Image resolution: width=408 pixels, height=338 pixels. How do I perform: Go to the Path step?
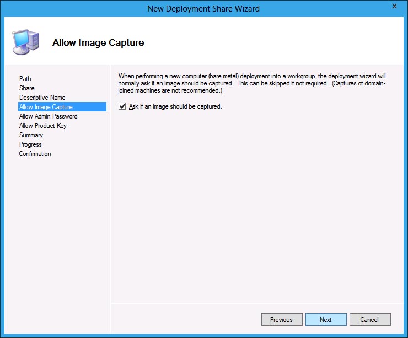point(25,79)
